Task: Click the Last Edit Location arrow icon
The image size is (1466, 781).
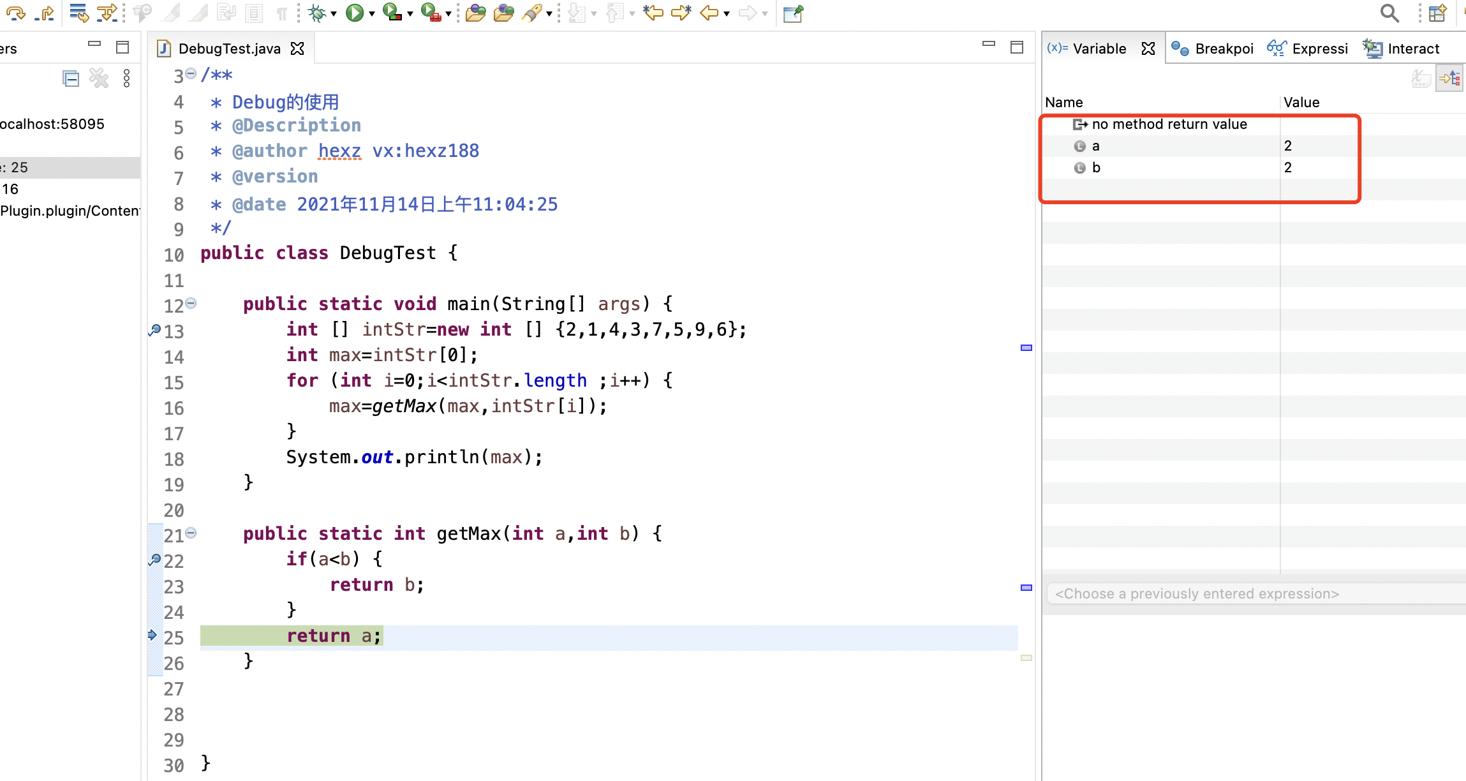Action: pos(653,13)
